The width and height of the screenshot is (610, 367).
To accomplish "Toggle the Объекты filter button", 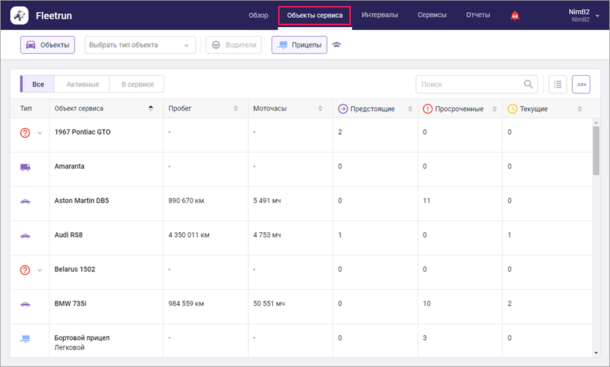I will click(x=47, y=45).
